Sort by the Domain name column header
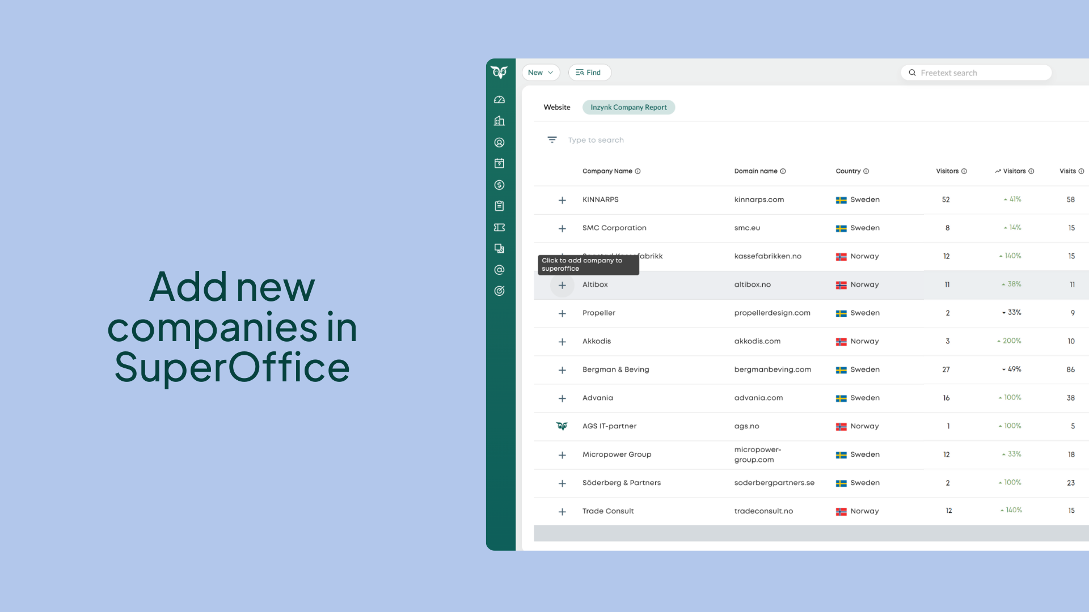The image size is (1089, 612). coord(755,171)
